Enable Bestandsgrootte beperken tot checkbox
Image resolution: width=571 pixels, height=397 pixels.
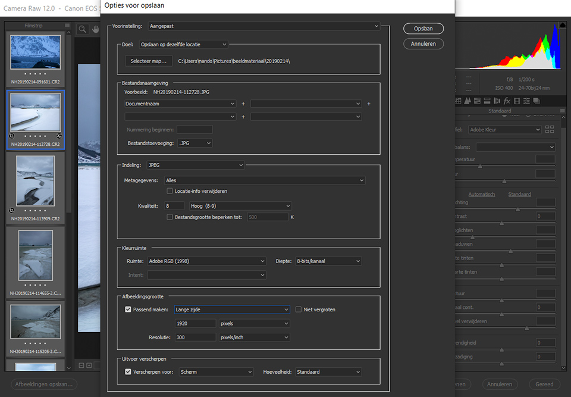coord(170,217)
